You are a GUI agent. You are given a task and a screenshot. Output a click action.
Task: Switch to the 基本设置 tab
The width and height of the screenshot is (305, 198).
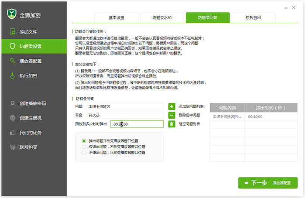pyautogui.click(x=117, y=17)
